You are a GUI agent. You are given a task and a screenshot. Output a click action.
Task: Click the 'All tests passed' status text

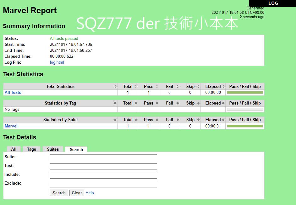(x=64, y=39)
